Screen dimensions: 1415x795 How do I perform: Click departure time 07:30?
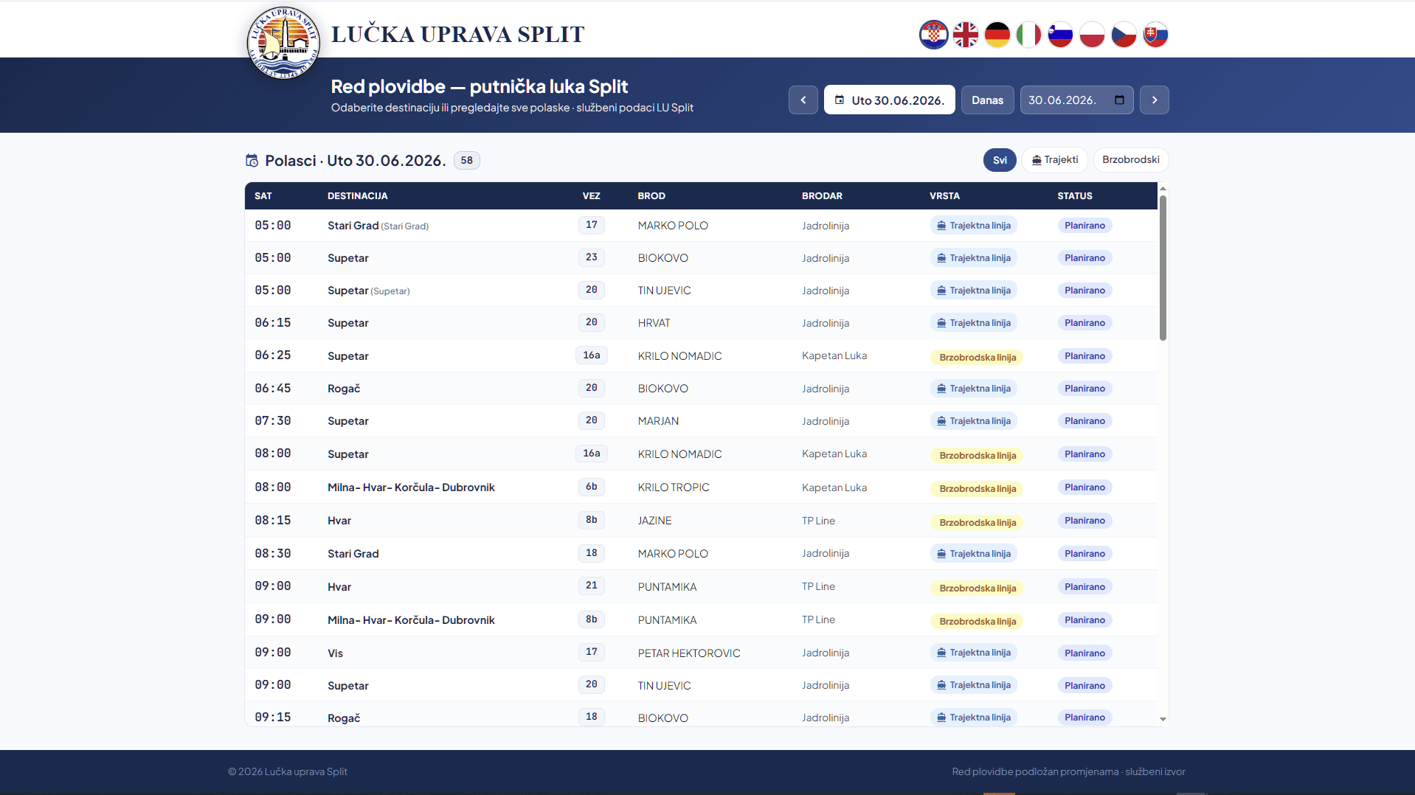272,421
